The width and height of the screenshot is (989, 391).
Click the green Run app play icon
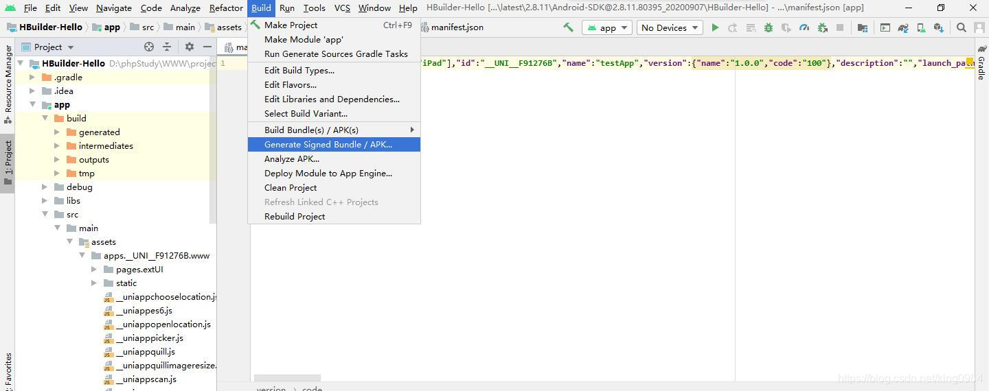[x=715, y=27]
